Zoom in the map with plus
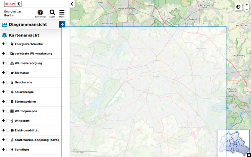Image resolution: width=251 pixels, height=157 pixels. coord(247,5)
